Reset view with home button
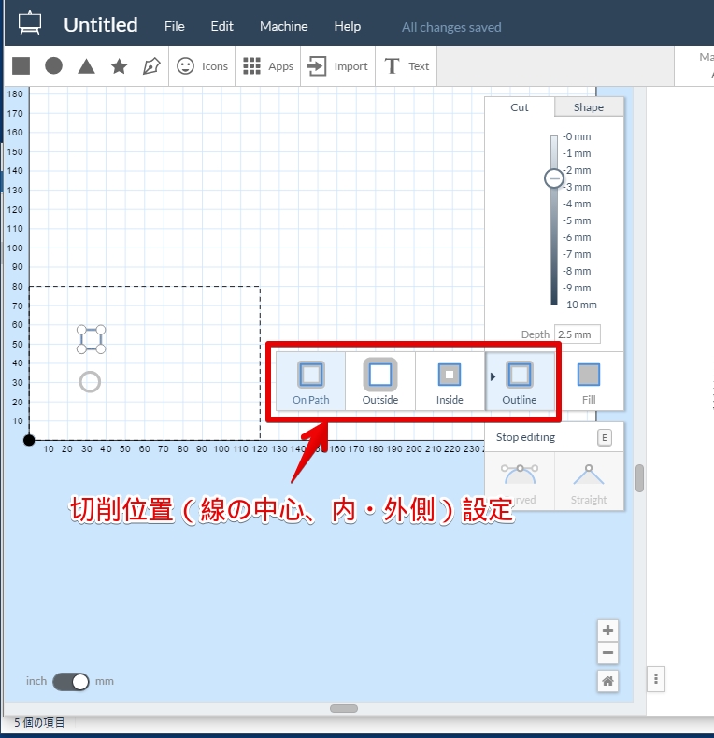 (x=607, y=681)
